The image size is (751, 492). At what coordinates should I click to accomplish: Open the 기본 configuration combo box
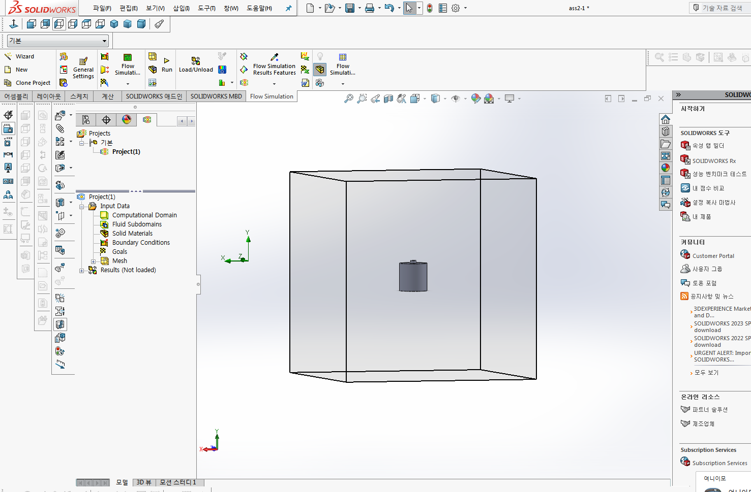pos(58,41)
